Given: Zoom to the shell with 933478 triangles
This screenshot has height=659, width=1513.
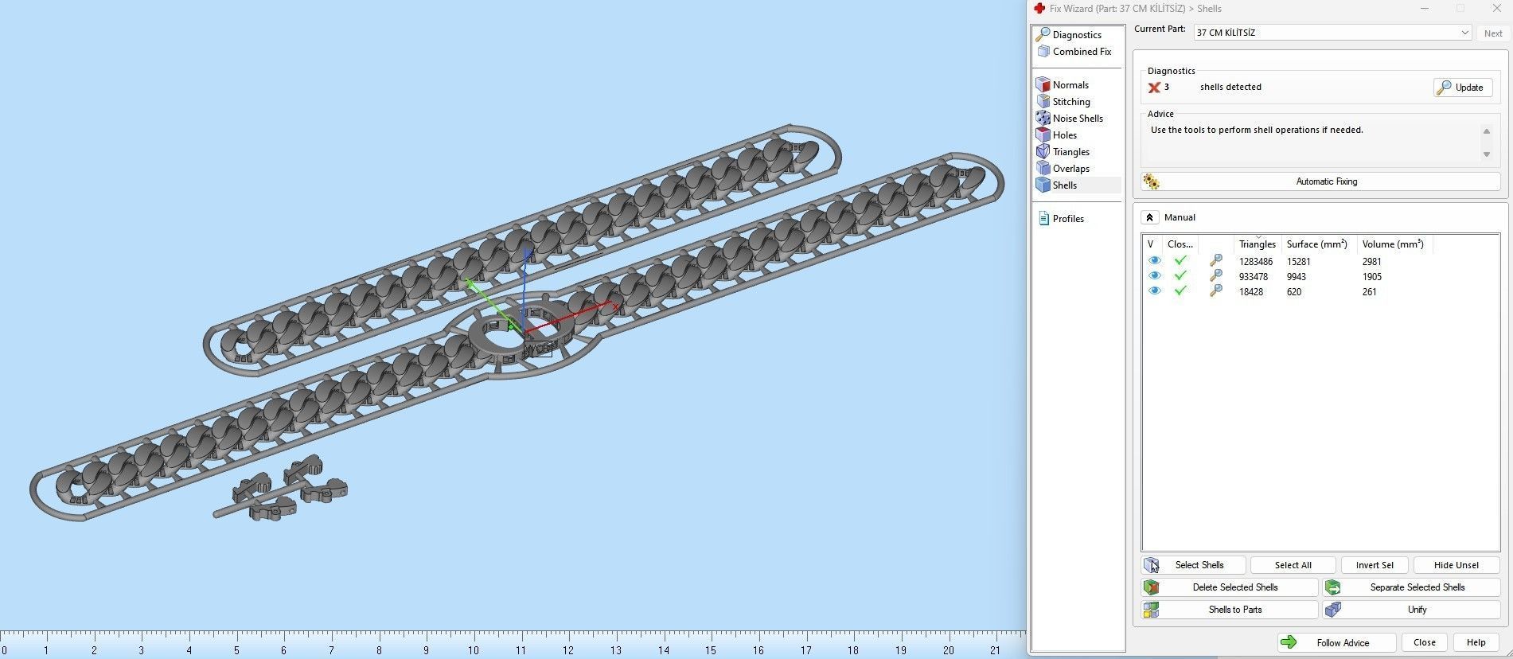Looking at the screenshot, I should 1215,276.
